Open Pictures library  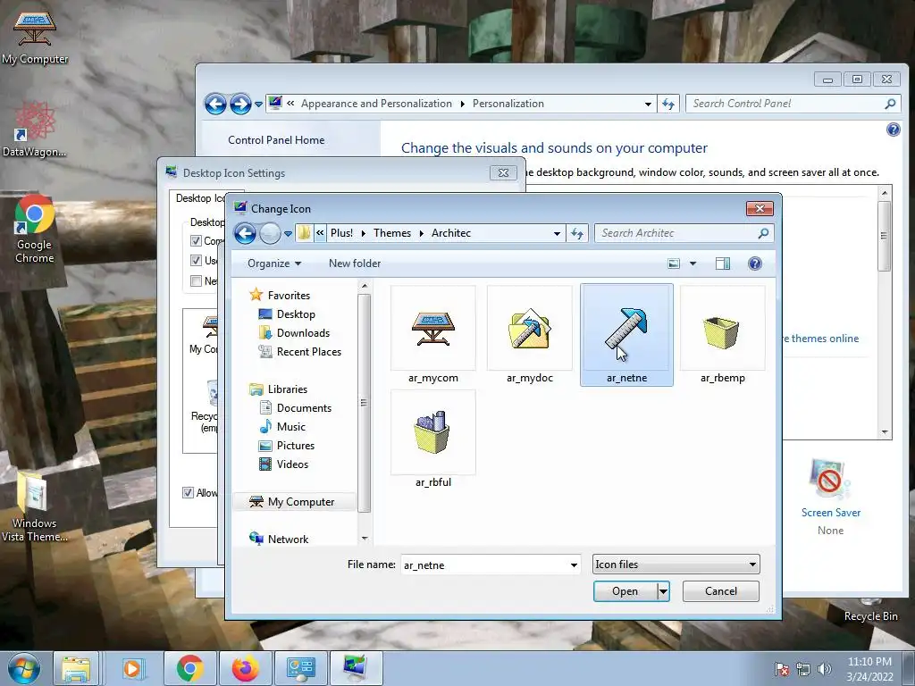point(295,445)
